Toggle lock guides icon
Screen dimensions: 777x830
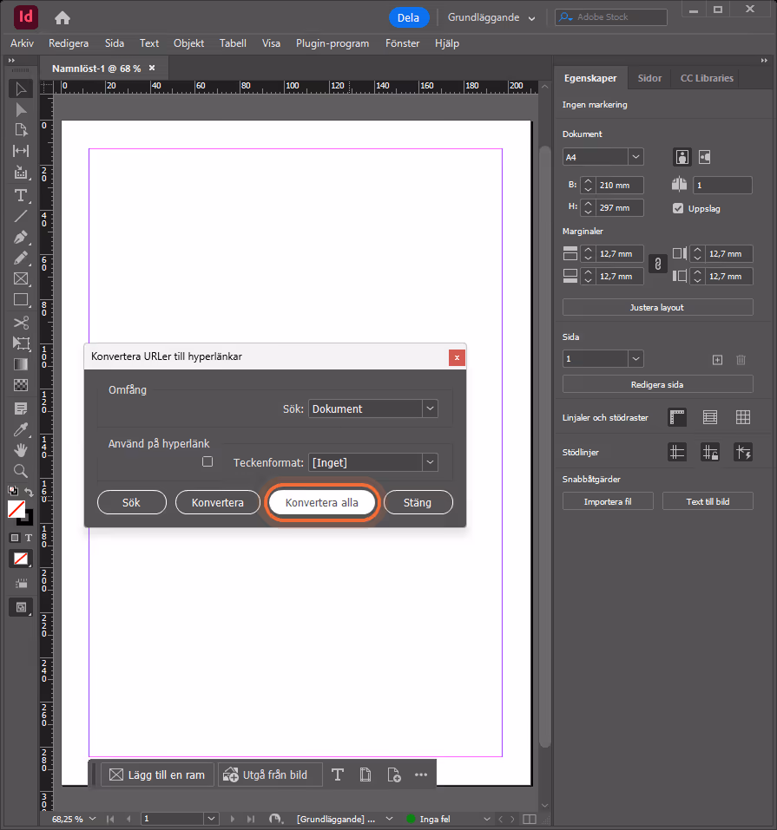click(709, 452)
